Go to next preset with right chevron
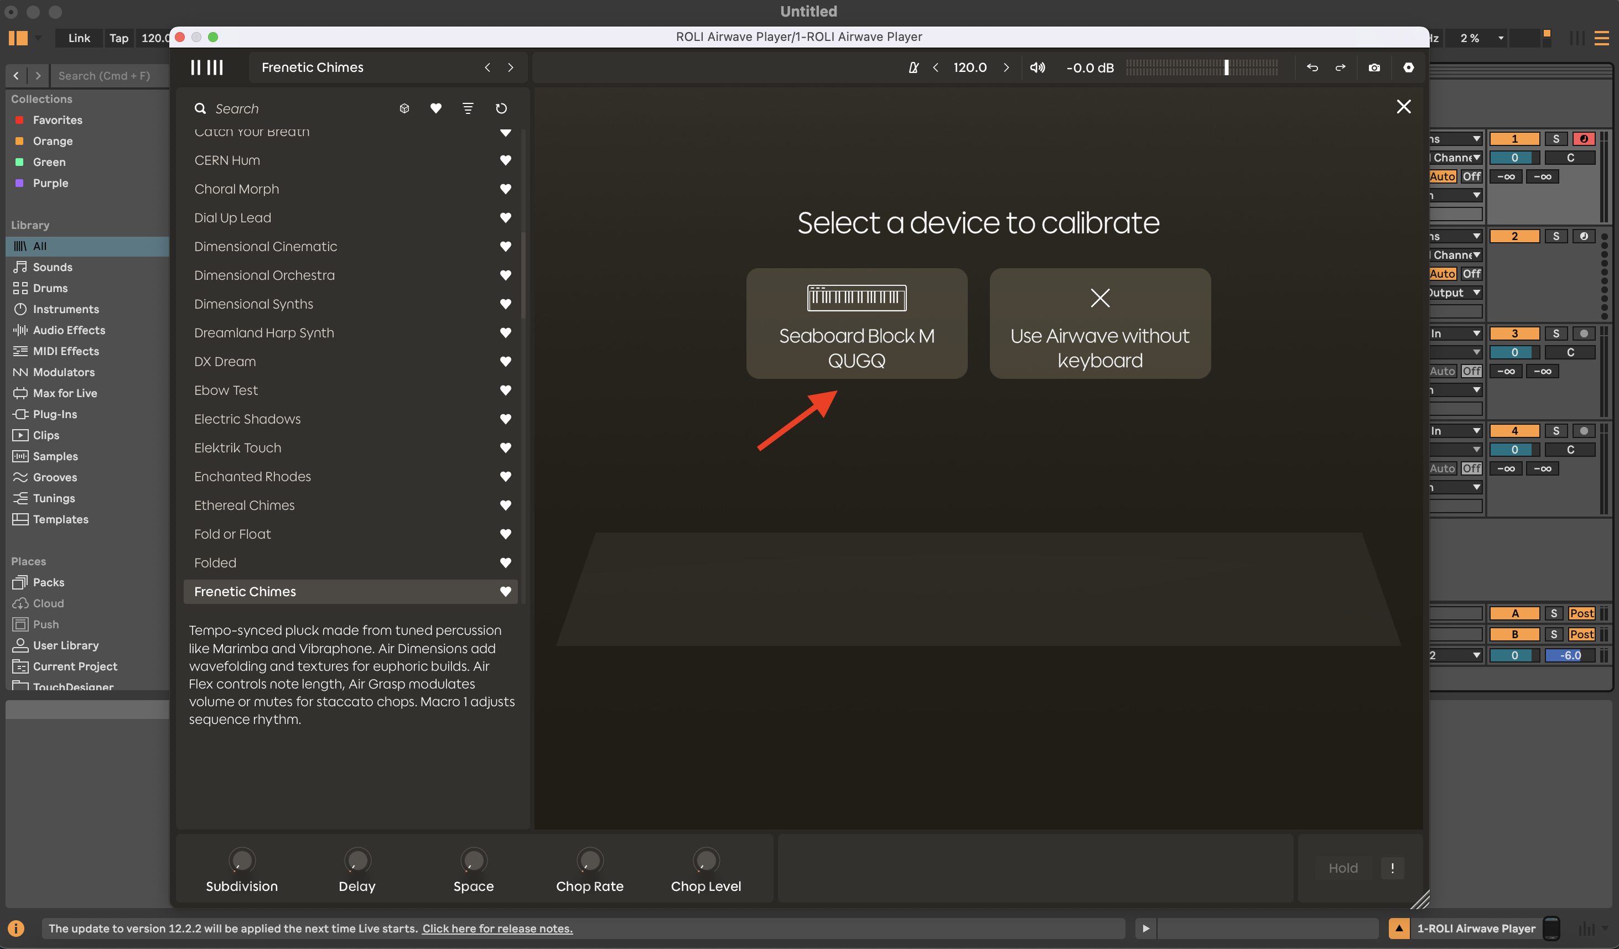This screenshot has width=1619, height=949. coord(511,67)
